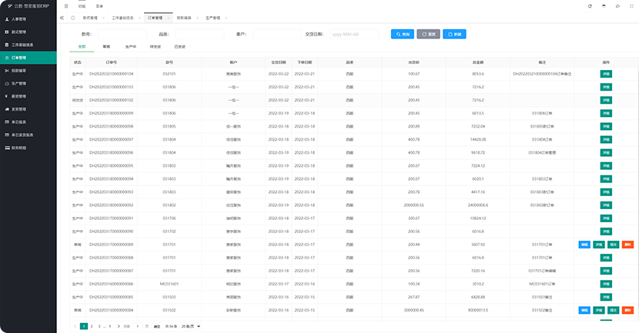Screen dimensions: 639x333
Task: Open the yyyy-MM-dd delivery date picker
Action: coord(354,34)
